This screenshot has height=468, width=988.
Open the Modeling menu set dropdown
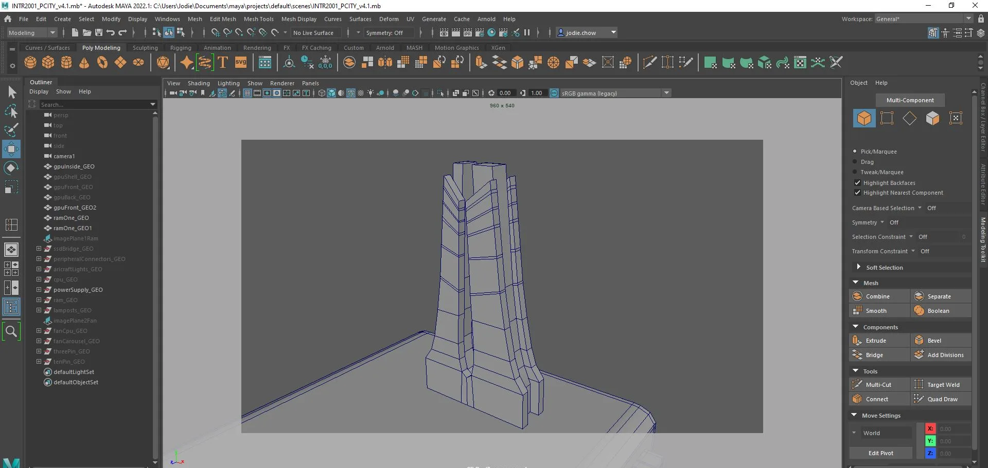pyautogui.click(x=32, y=32)
